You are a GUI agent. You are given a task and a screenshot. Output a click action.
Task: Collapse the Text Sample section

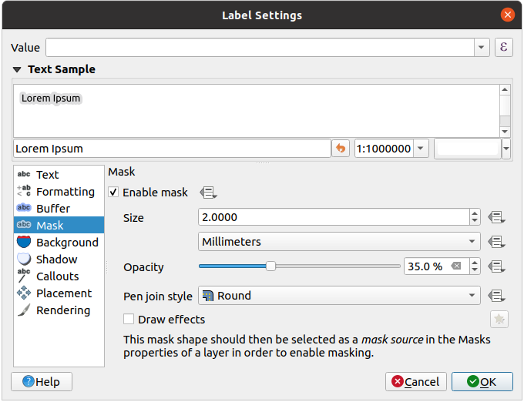[18, 69]
